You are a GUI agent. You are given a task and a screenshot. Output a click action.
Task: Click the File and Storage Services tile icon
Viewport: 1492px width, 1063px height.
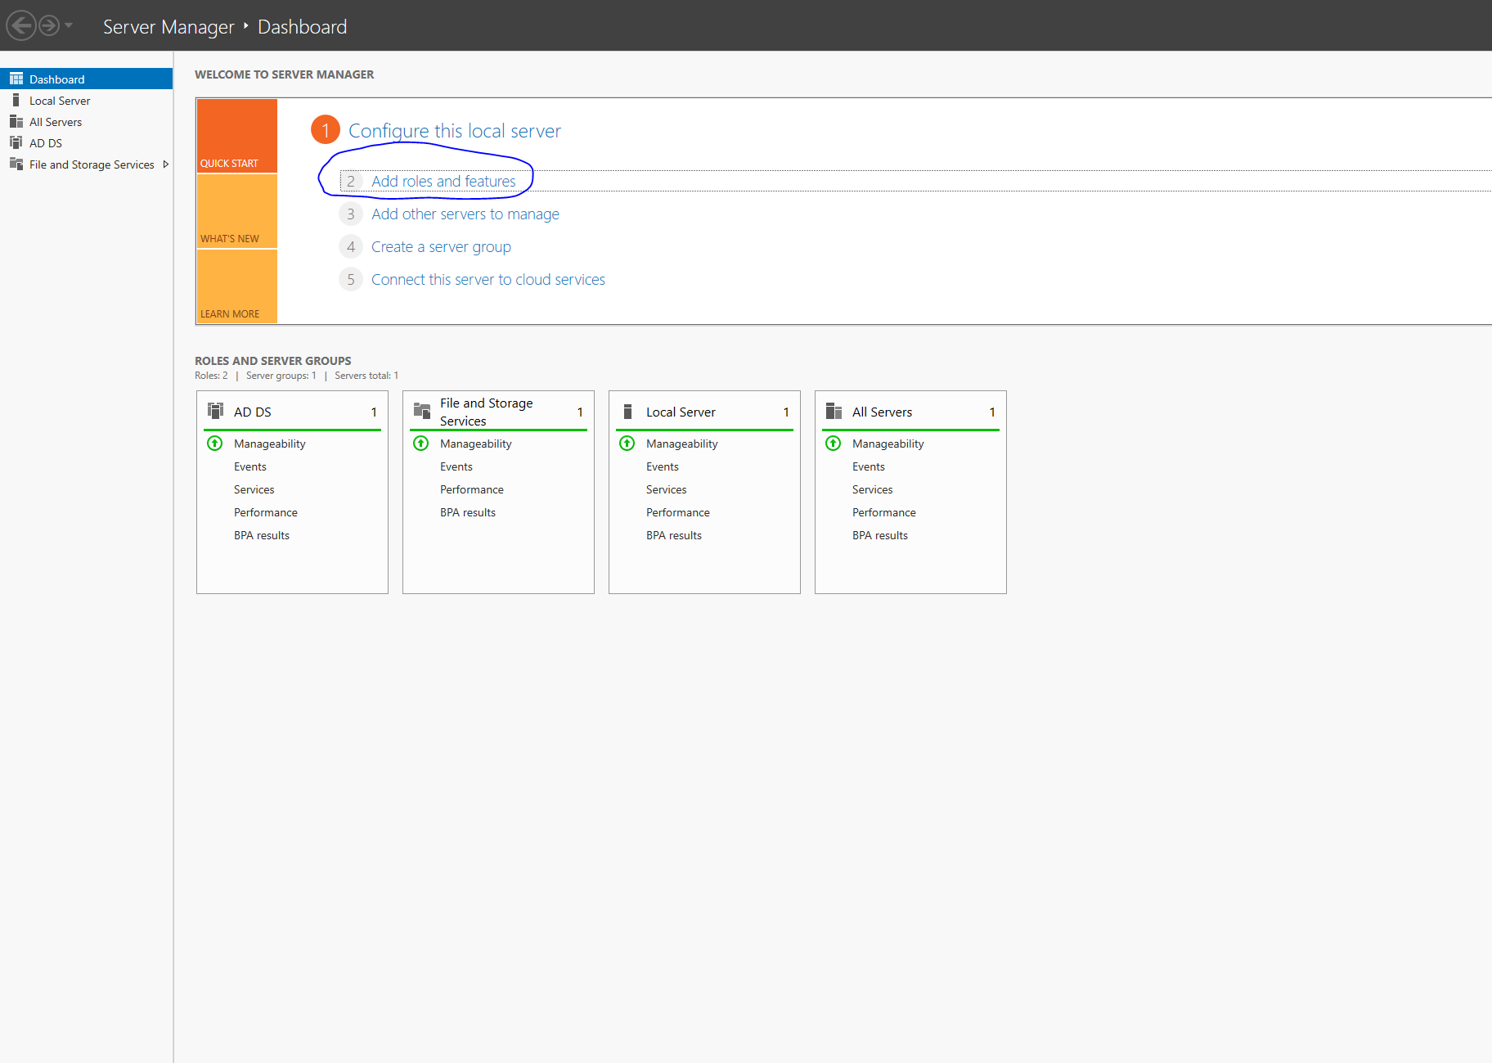click(421, 411)
